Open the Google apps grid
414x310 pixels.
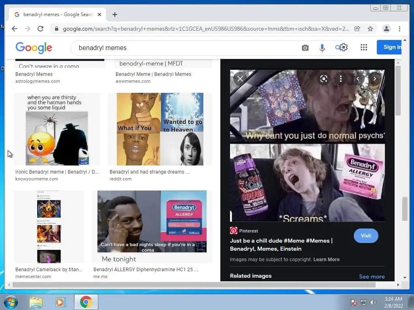coord(364,47)
